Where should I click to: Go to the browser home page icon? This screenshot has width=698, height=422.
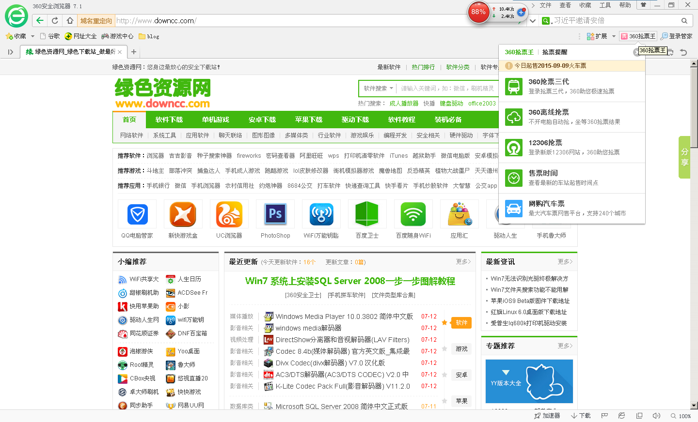click(x=70, y=20)
